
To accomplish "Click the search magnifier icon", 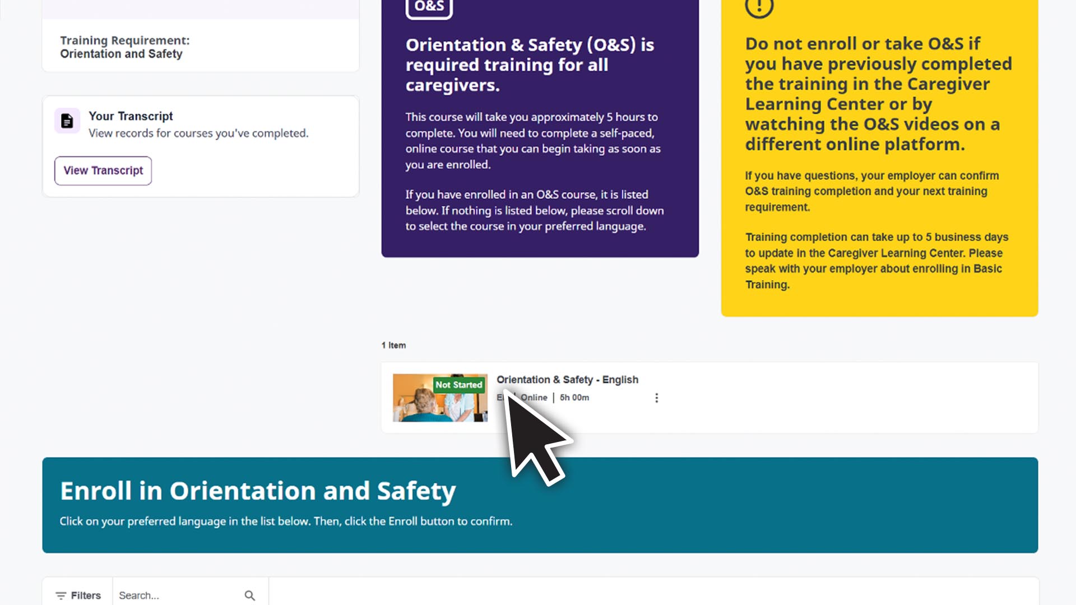I will [250, 595].
